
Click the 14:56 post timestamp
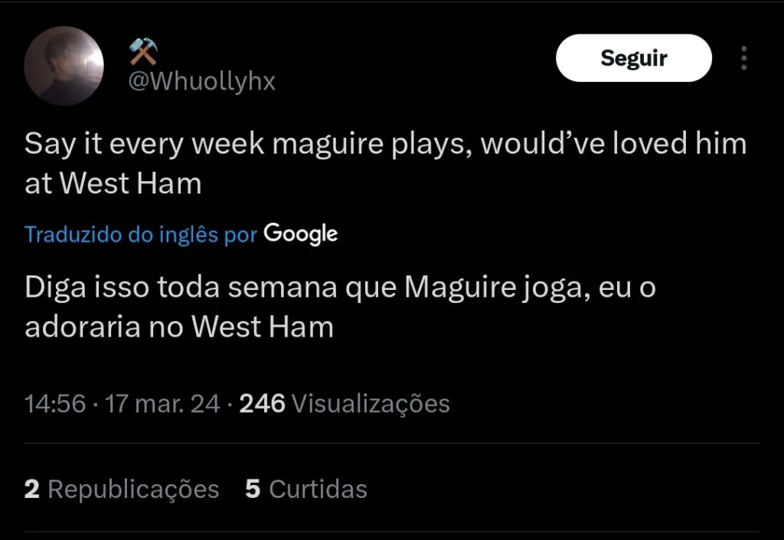pyautogui.click(x=54, y=403)
